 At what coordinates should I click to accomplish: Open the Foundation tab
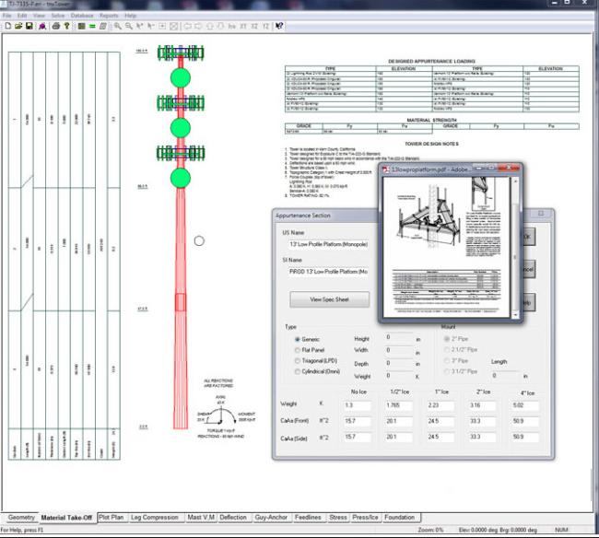[x=400, y=518]
